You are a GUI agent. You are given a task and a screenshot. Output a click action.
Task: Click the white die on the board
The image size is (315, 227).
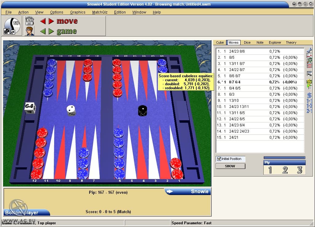coord(71,110)
